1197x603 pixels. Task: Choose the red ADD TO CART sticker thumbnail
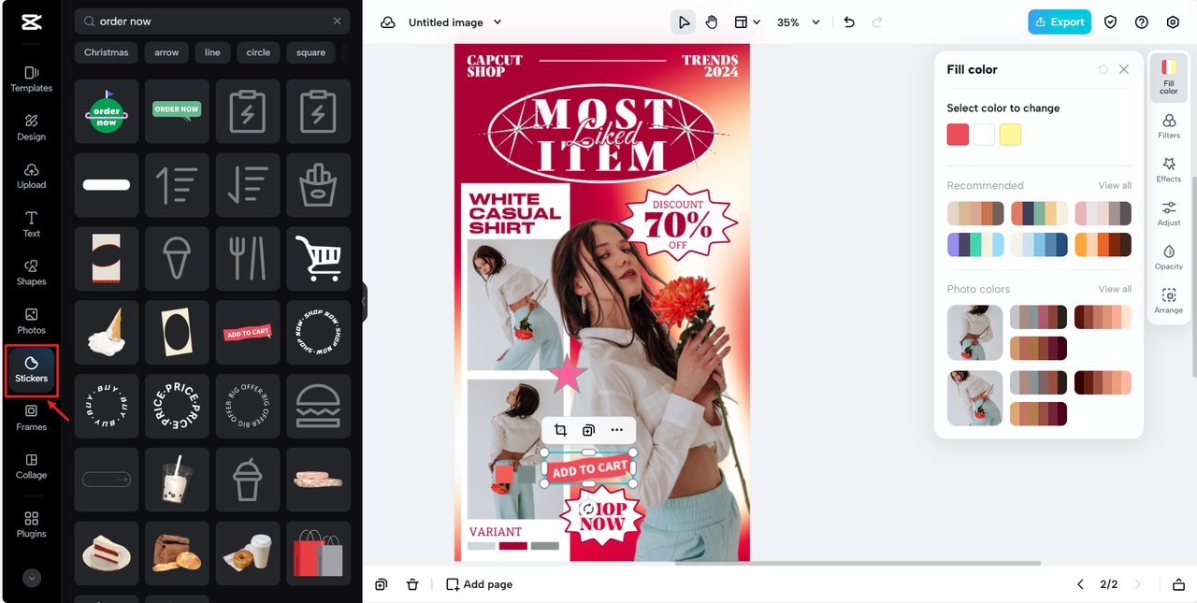248,333
